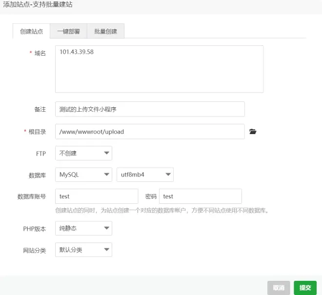This screenshot has width=322, height=295.
Task: Click the 备注 remark input field
Action: pos(150,109)
